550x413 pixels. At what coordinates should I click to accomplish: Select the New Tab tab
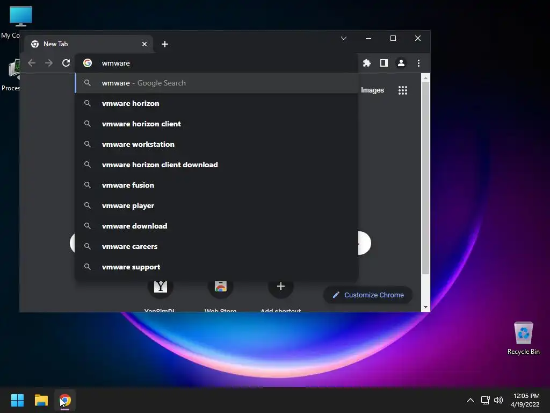89,44
